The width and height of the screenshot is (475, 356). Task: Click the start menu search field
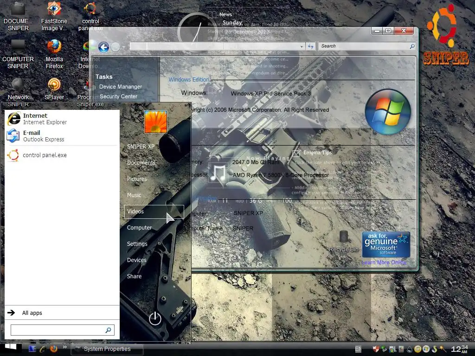[63, 330]
